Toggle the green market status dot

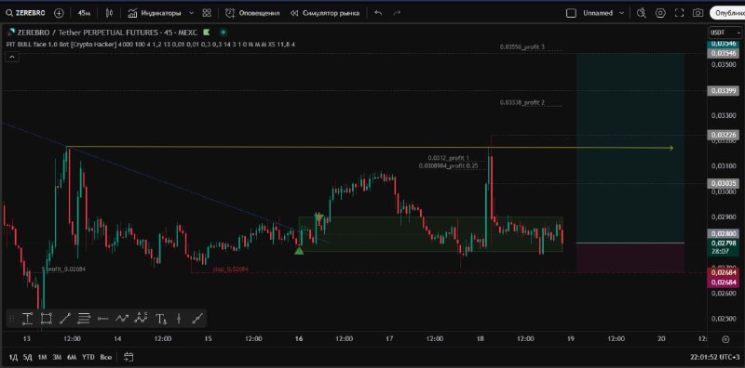click(223, 33)
